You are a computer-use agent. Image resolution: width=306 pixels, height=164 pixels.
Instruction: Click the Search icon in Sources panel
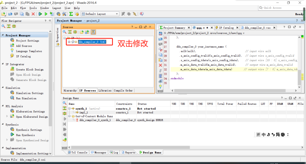pyautogui.click(x=65, y=32)
